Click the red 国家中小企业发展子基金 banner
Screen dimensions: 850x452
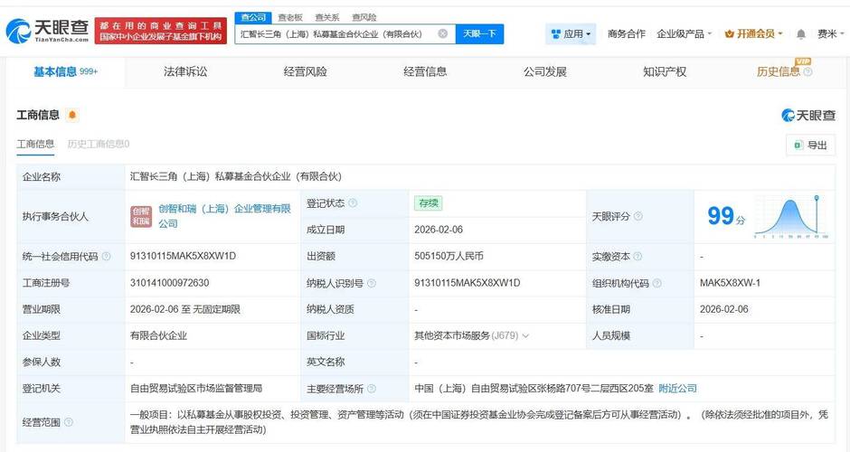pyautogui.click(x=160, y=31)
